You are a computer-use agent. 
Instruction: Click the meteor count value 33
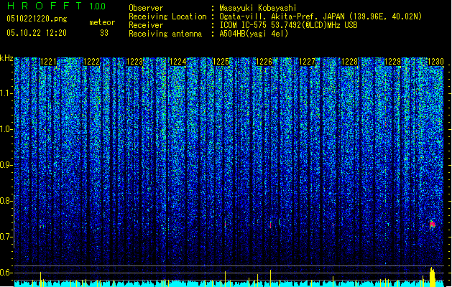104,33
